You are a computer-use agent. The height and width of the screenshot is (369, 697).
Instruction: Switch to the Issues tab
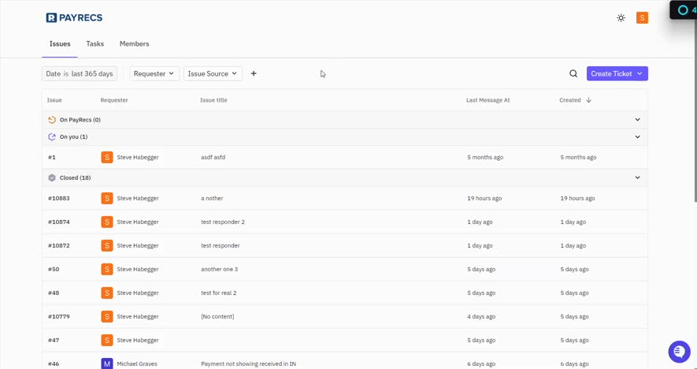pos(60,43)
